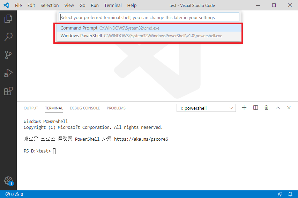This screenshot has width=298, height=198.
Task: Switch to the TERMINAL tab
Action: [54, 108]
